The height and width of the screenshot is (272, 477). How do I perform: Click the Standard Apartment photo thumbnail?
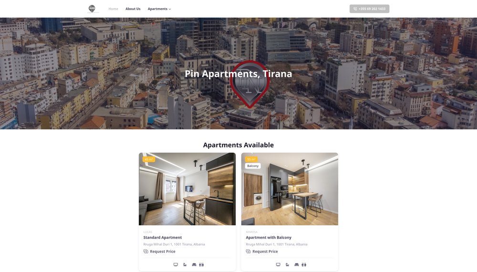187,189
